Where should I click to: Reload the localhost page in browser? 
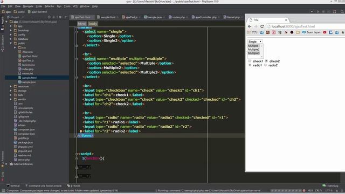point(262,26)
